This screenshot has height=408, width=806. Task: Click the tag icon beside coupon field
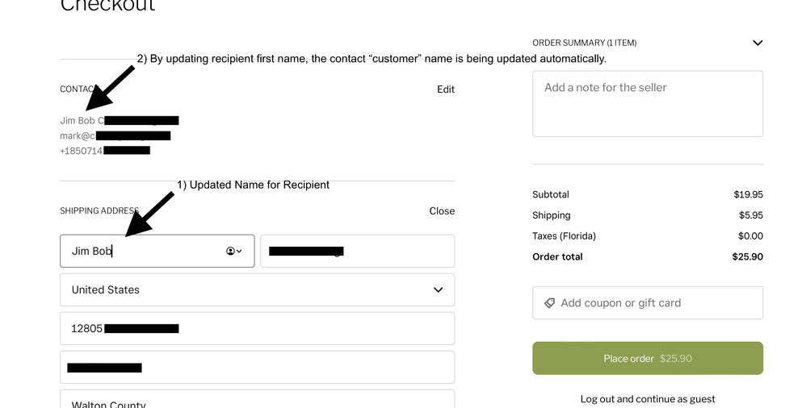550,303
